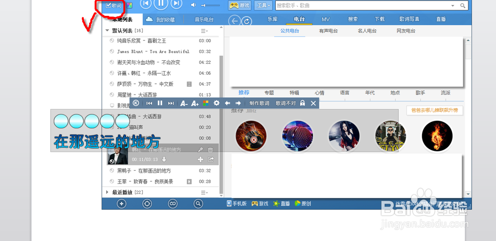Image resolution: width=496 pixels, height=241 pixels.
Task: Locate current song with target icon
Action: coord(147,204)
